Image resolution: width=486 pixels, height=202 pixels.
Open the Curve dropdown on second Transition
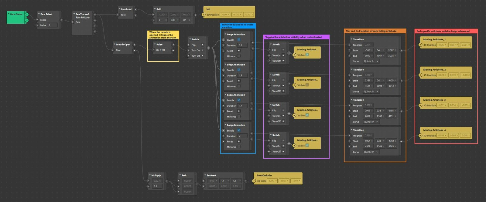[371, 92]
